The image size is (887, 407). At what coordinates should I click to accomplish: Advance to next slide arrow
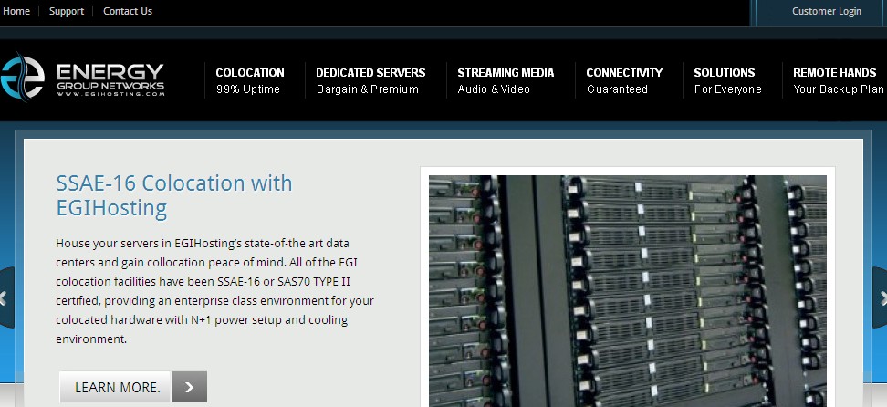881,297
